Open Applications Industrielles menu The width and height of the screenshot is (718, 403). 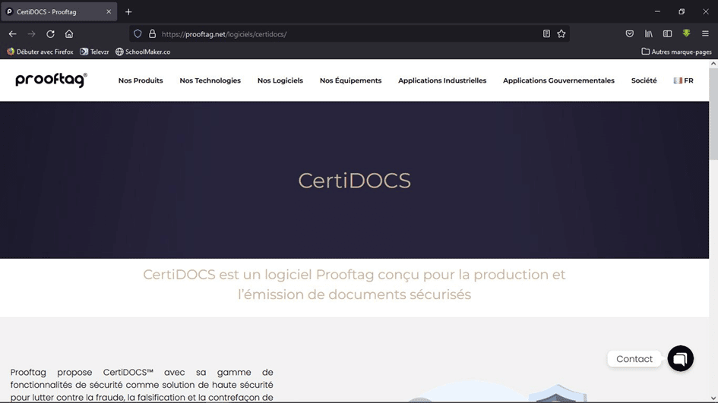(x=442, y=80)
